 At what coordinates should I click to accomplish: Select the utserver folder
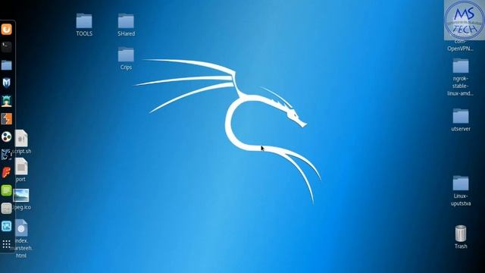tap(461, 116)
